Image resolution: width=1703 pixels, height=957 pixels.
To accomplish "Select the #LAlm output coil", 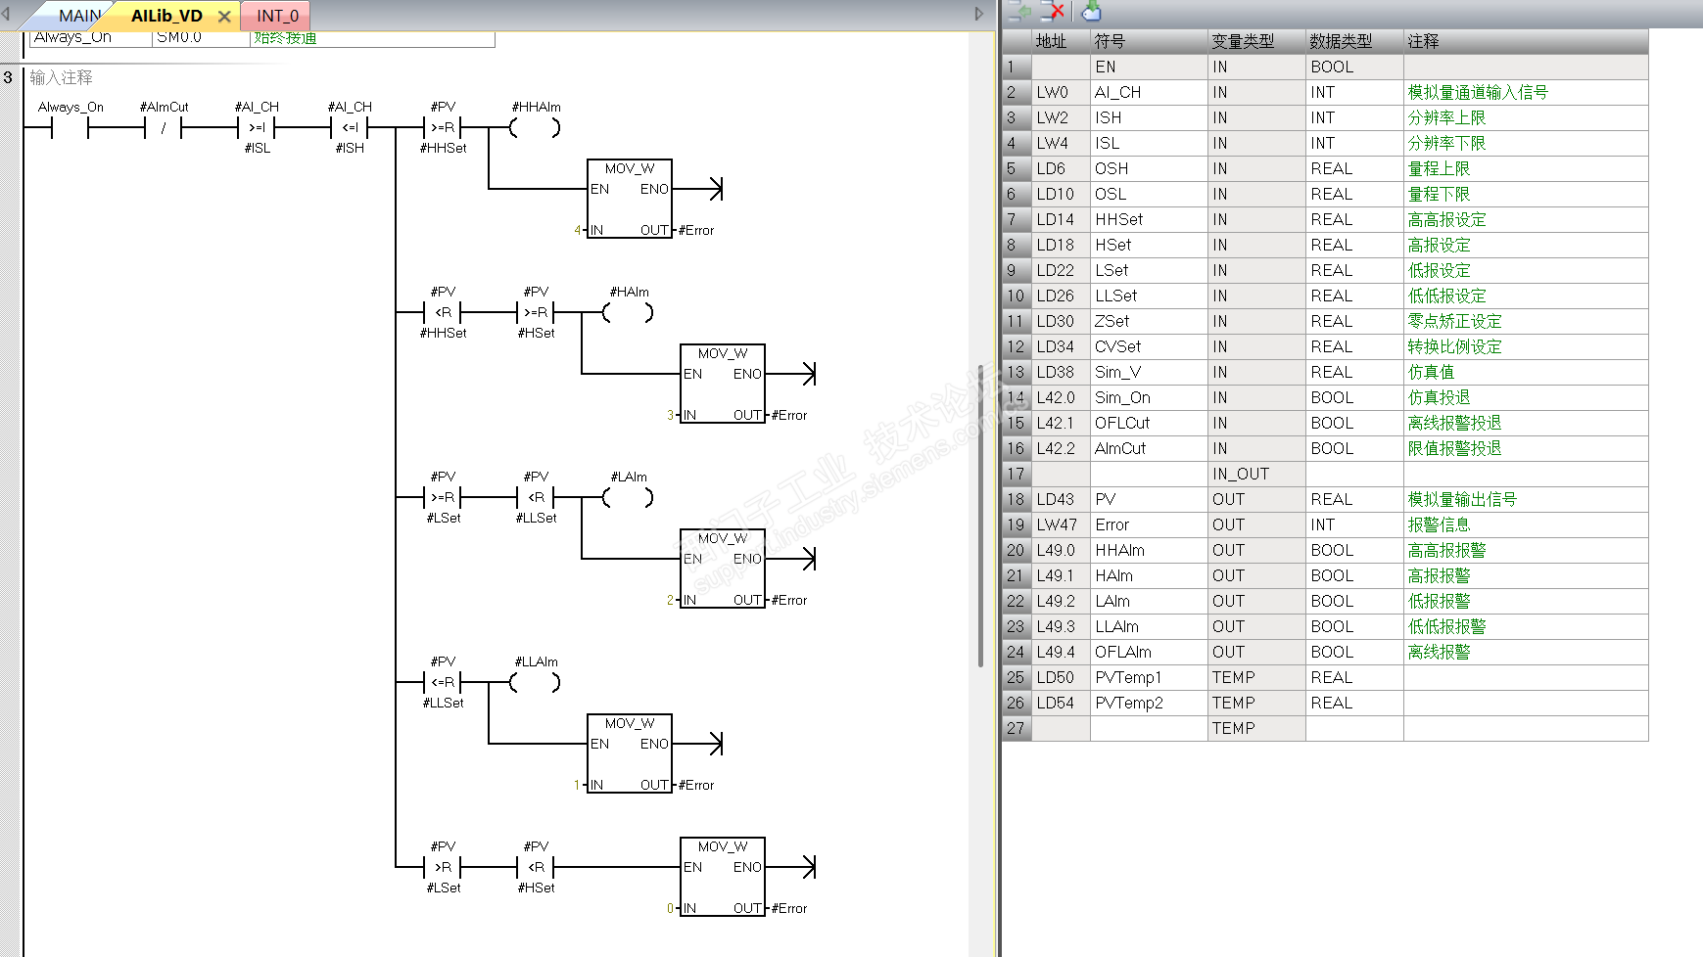I will (x=629, y=497).
